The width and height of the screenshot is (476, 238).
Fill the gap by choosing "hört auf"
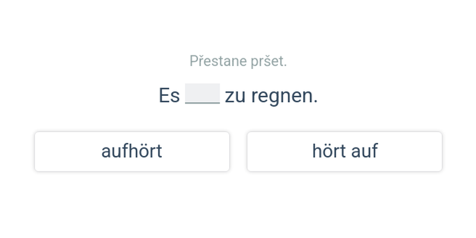pos(345,152)
